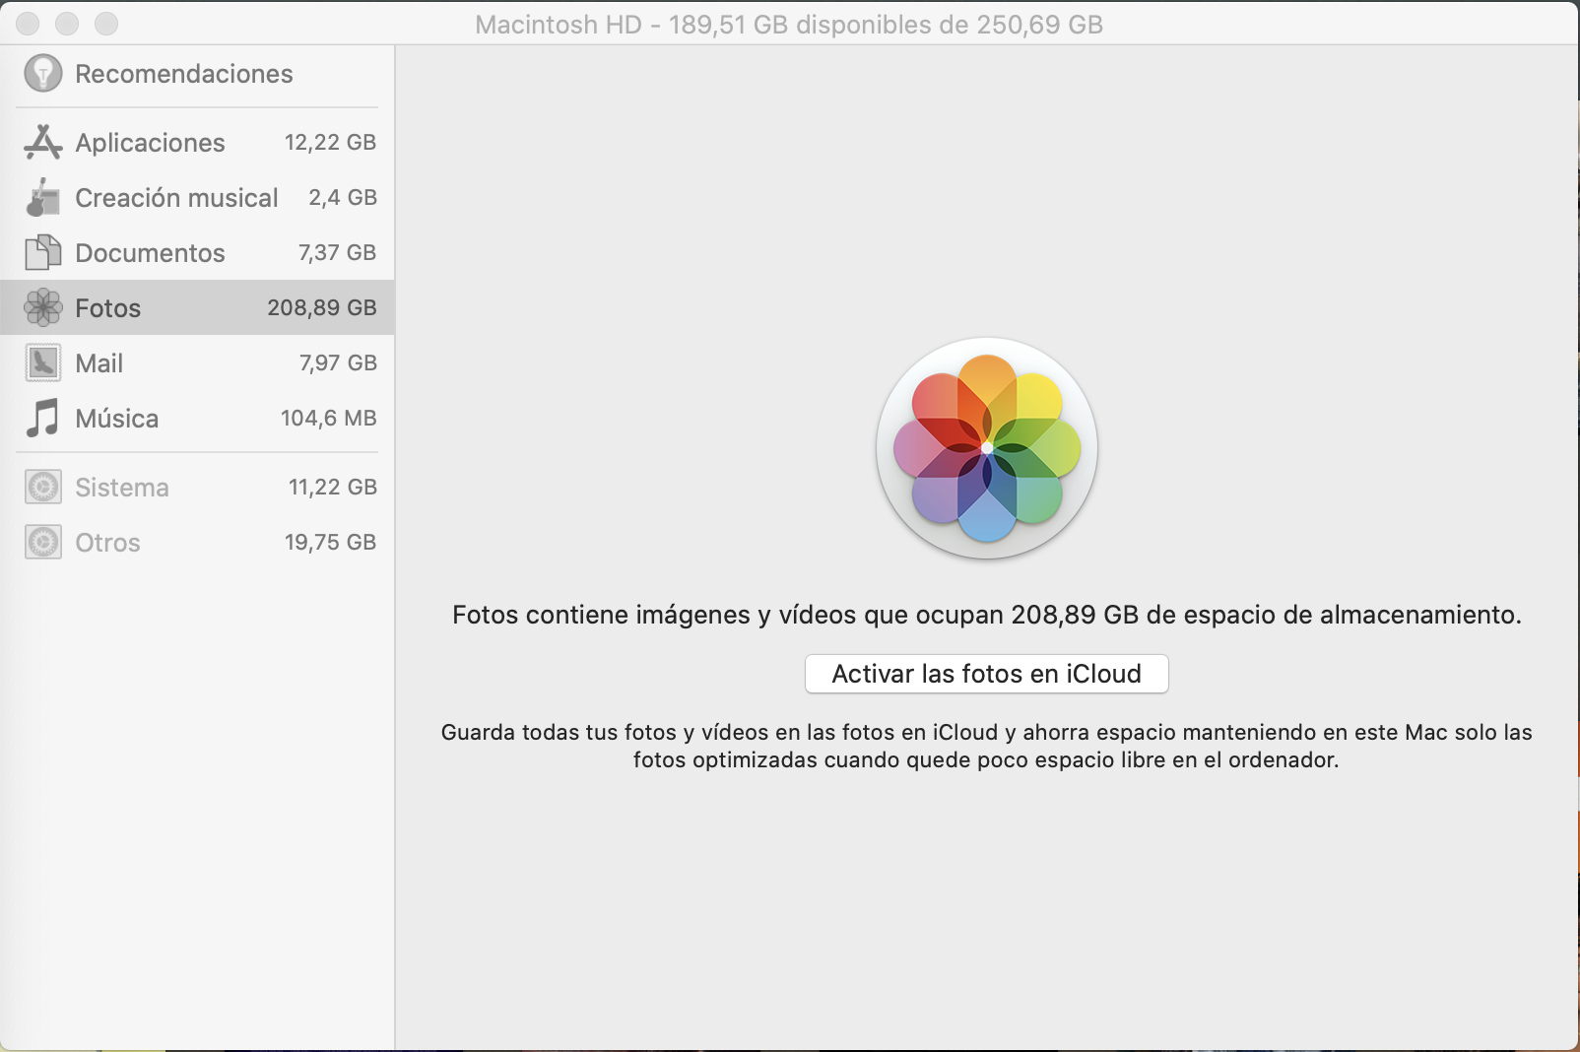The width and height of the screenshot is (1580, 1052).
Task: Click the 7,97 GB Mail size
Action: pyautogui.click(x=338, y=362)
